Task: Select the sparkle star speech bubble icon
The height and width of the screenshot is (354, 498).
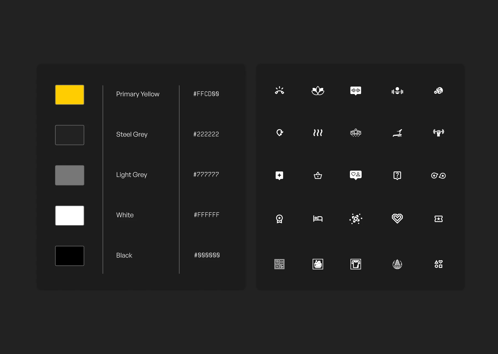Action: [x=279, y=176]
